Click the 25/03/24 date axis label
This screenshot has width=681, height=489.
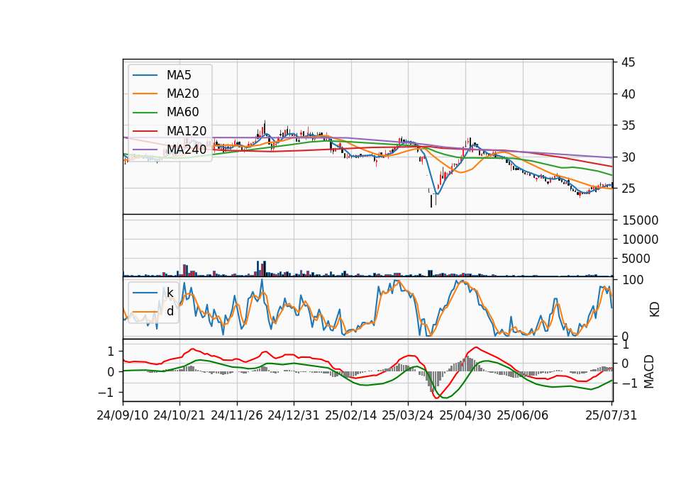(x=408, y=415)
